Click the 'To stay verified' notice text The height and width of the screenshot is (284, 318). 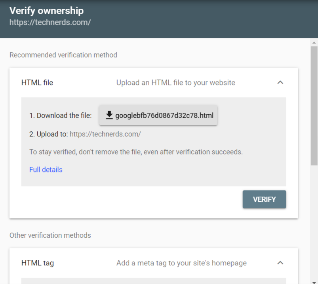pyautogui.click(x=136, y=152)
